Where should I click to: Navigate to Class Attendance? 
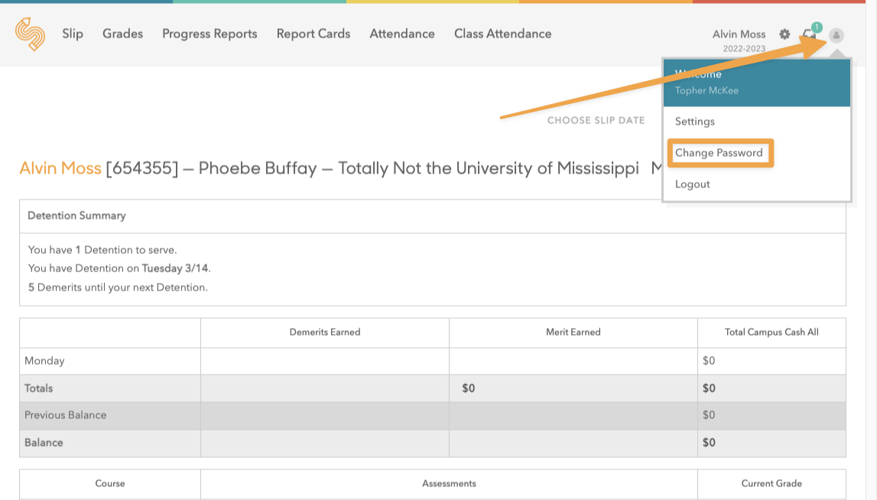click(x=502, y=34)
